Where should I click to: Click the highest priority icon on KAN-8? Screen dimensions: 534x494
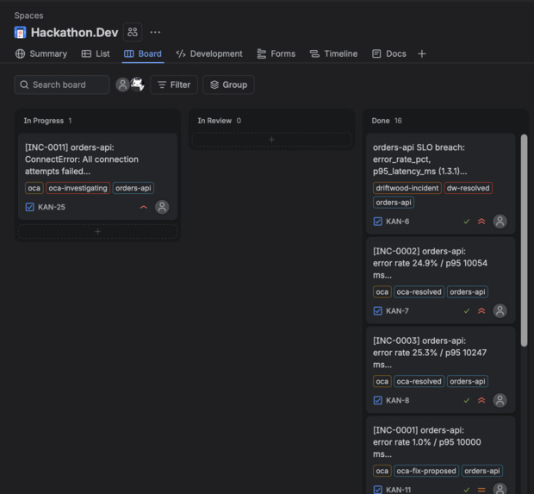pos(481,400)
